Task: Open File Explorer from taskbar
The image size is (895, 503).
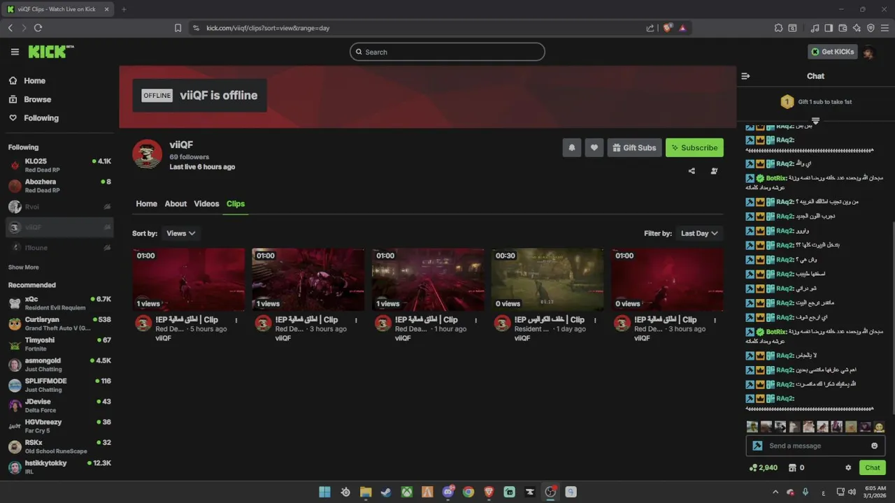Action: (366, 492)
